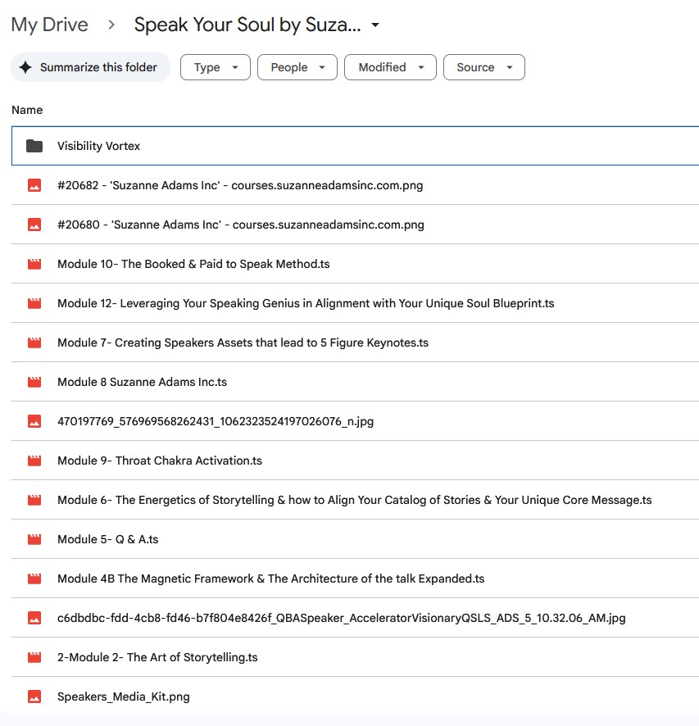Open the Type filter dropdown
The image size is (699, 726).
[x=216, y=67]
